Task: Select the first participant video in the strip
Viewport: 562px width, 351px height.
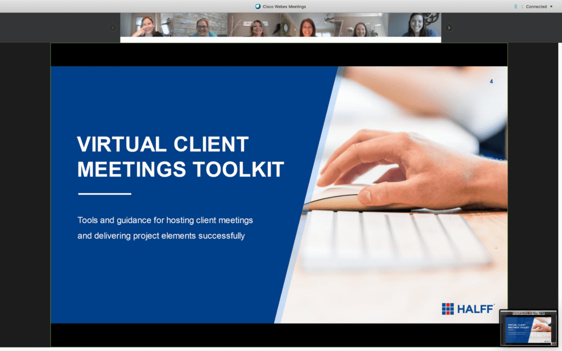Action: pyautogui.click(x=147, y=26)
